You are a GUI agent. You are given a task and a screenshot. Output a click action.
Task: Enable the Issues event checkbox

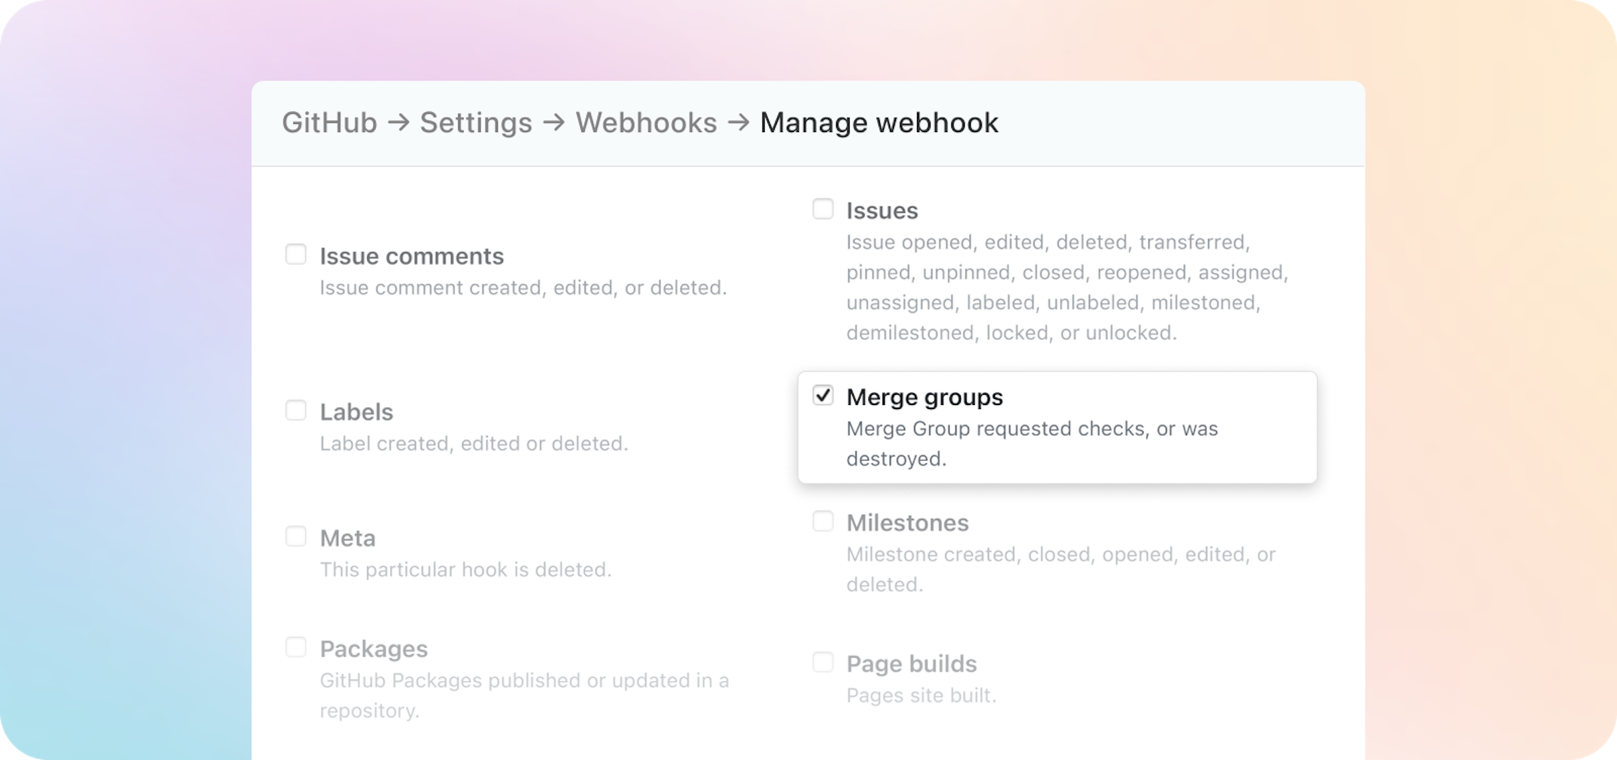pos(823,209)
